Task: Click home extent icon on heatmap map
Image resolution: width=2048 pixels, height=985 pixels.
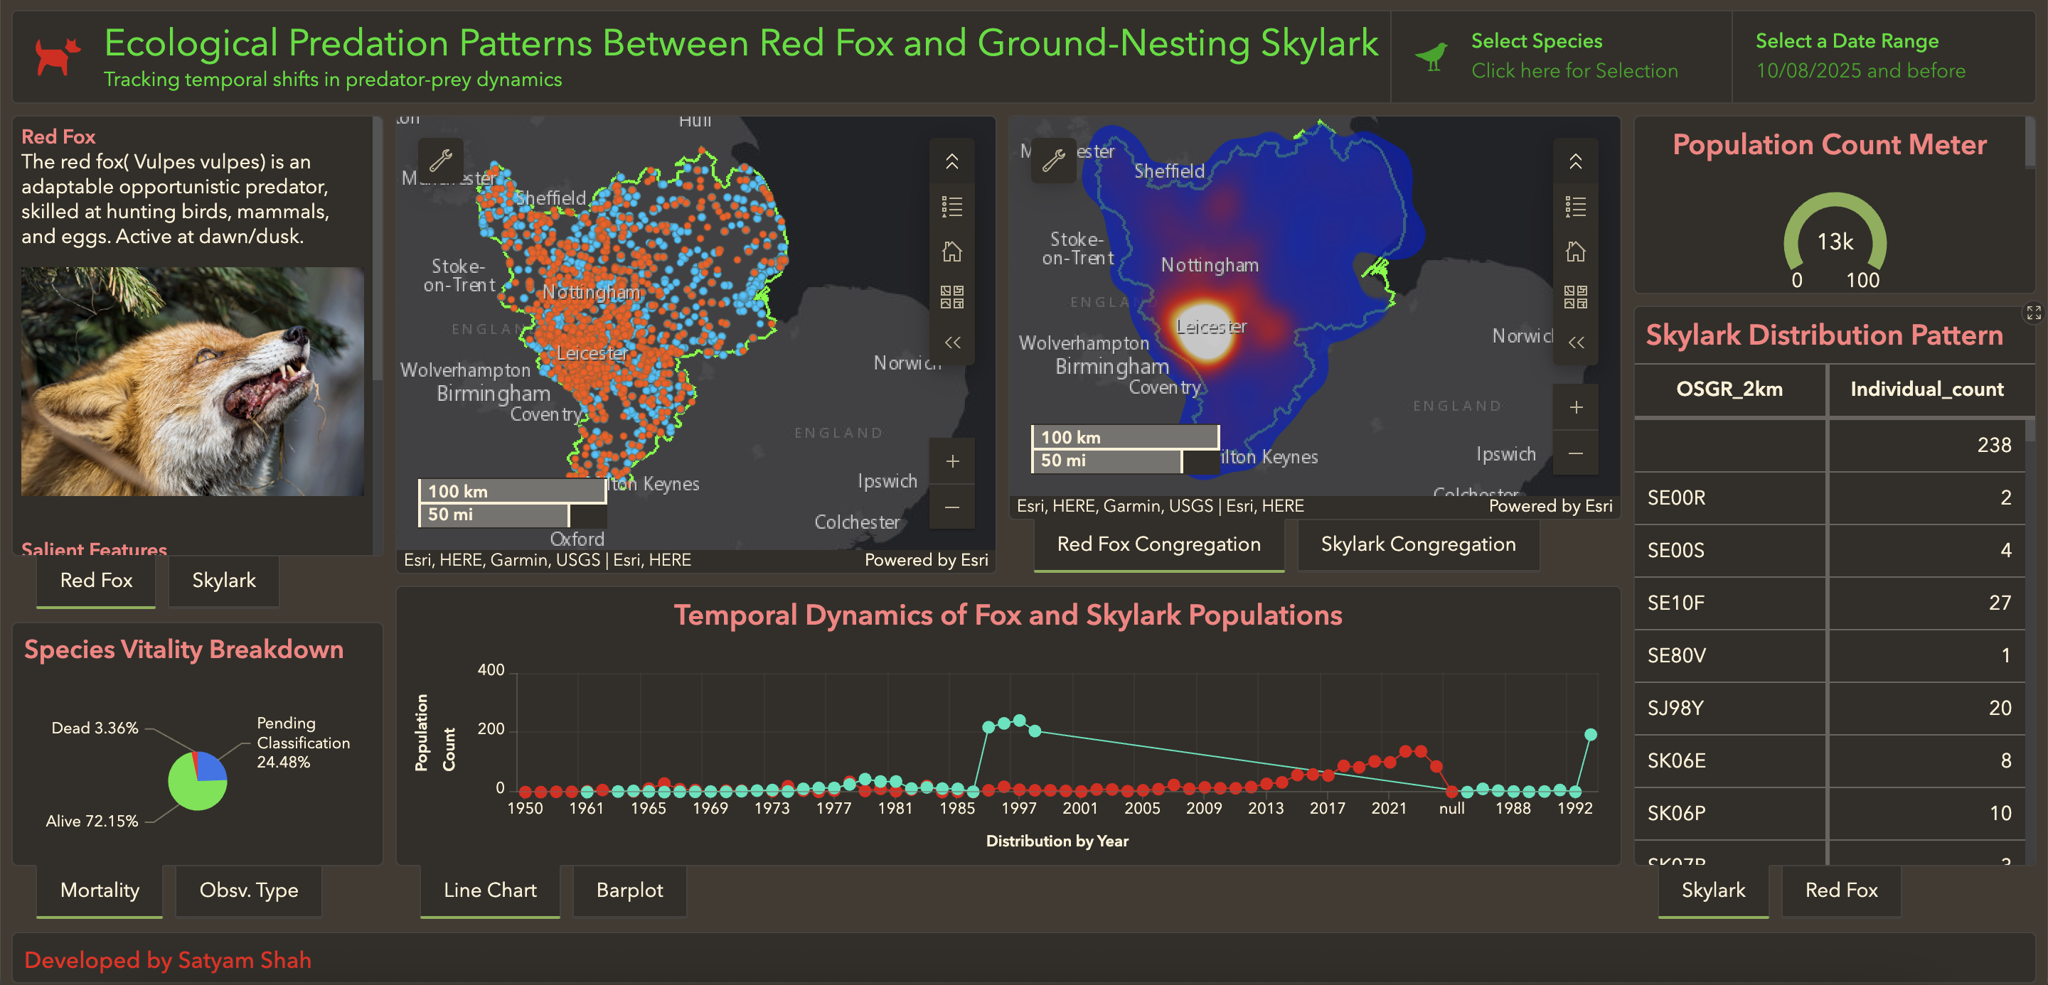Action: 1575,252
